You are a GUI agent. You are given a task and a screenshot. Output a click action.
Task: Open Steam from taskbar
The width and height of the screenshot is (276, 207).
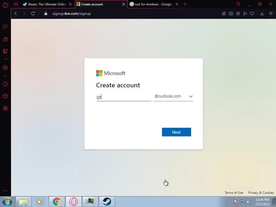107,202
